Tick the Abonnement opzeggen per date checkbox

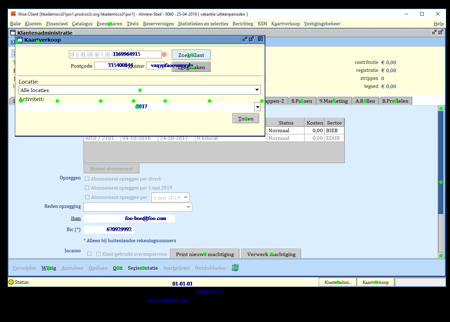[x=87, y=197]
